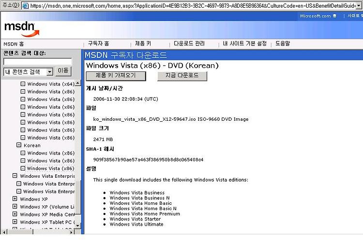Select the Windows XP Tablet PC label

[x=47, y=222]
